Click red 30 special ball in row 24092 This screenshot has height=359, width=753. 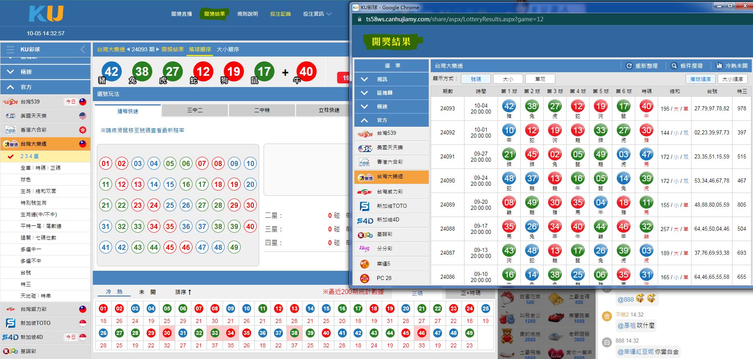(x=647, y=130)
